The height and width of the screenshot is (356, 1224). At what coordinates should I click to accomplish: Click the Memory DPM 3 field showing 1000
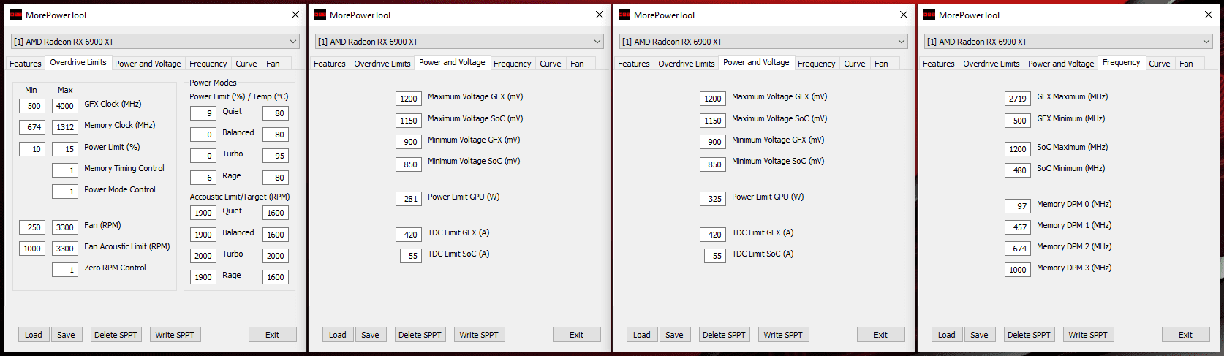(1018, 270)
